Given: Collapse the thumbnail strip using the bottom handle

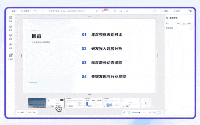Looking at the screenshot, I should pos(90,94).
